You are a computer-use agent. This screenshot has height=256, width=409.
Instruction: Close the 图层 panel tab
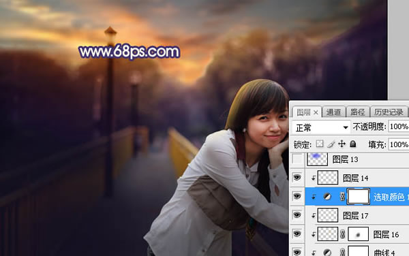(x=316, y=112)
